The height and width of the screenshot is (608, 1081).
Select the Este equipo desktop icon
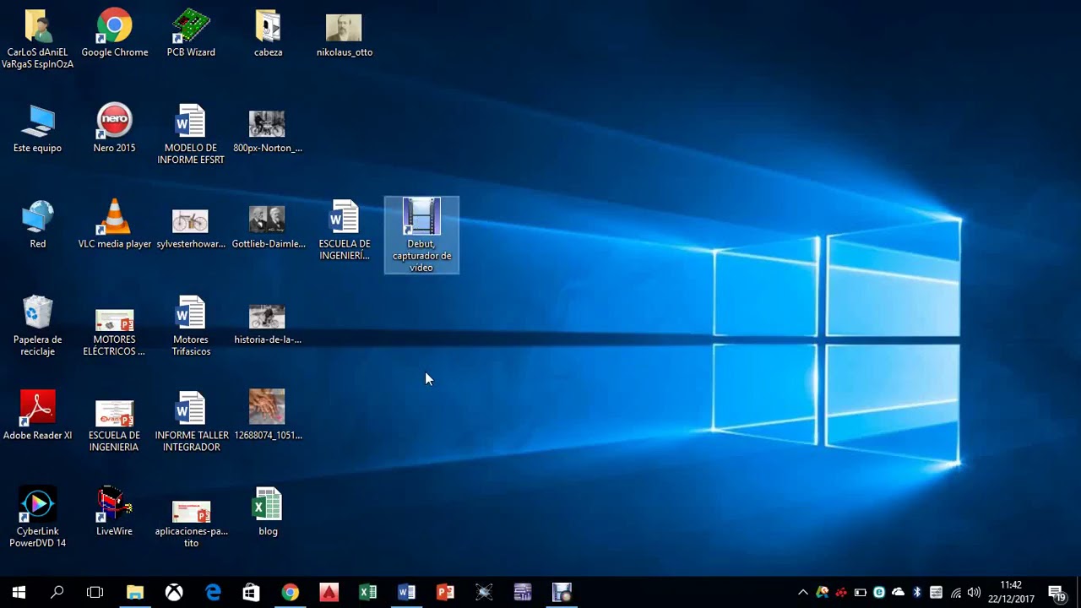[x=37, y=129]
